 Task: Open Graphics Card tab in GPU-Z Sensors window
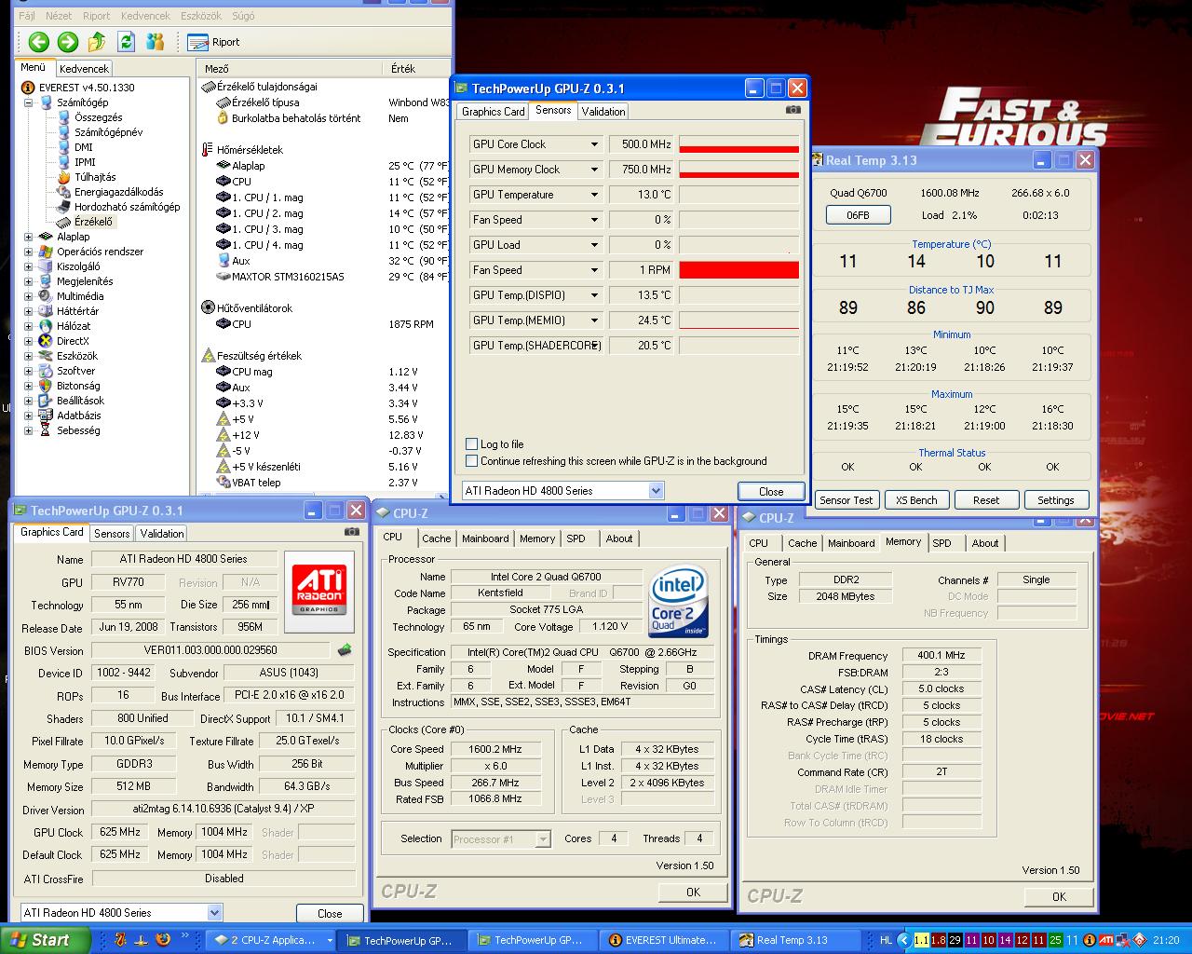tap(494, 112)
